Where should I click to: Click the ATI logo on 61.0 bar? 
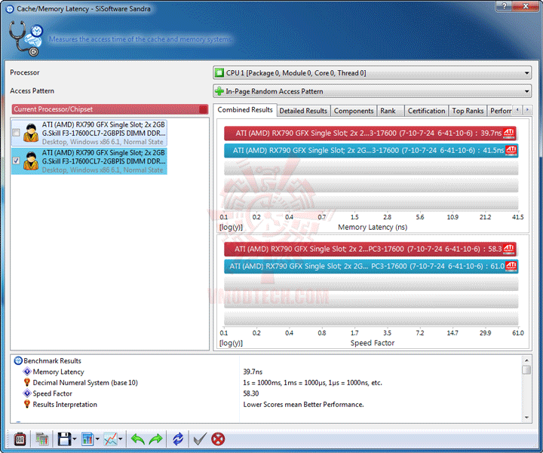coord(511,266)
